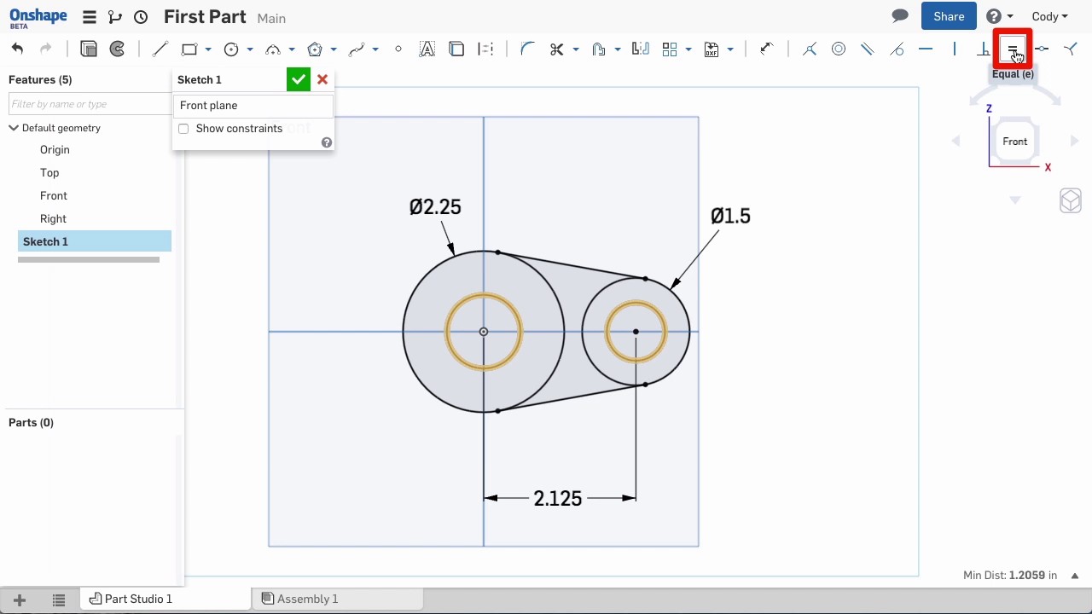Open the hamburger document menu
The width and height of the screenshot is (1092, 614).
pos(89,17)
